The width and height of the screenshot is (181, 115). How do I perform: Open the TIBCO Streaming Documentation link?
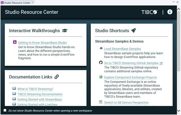(40, 94)
